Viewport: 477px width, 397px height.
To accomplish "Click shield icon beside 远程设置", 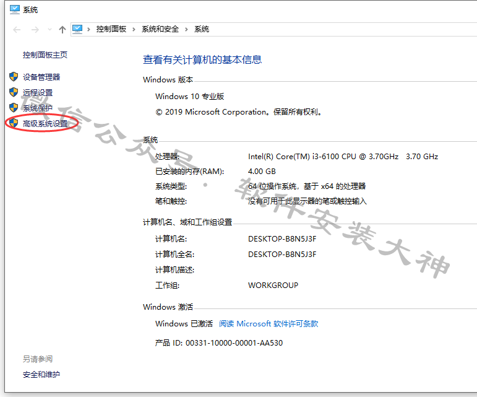I will [x=14, y=92].
